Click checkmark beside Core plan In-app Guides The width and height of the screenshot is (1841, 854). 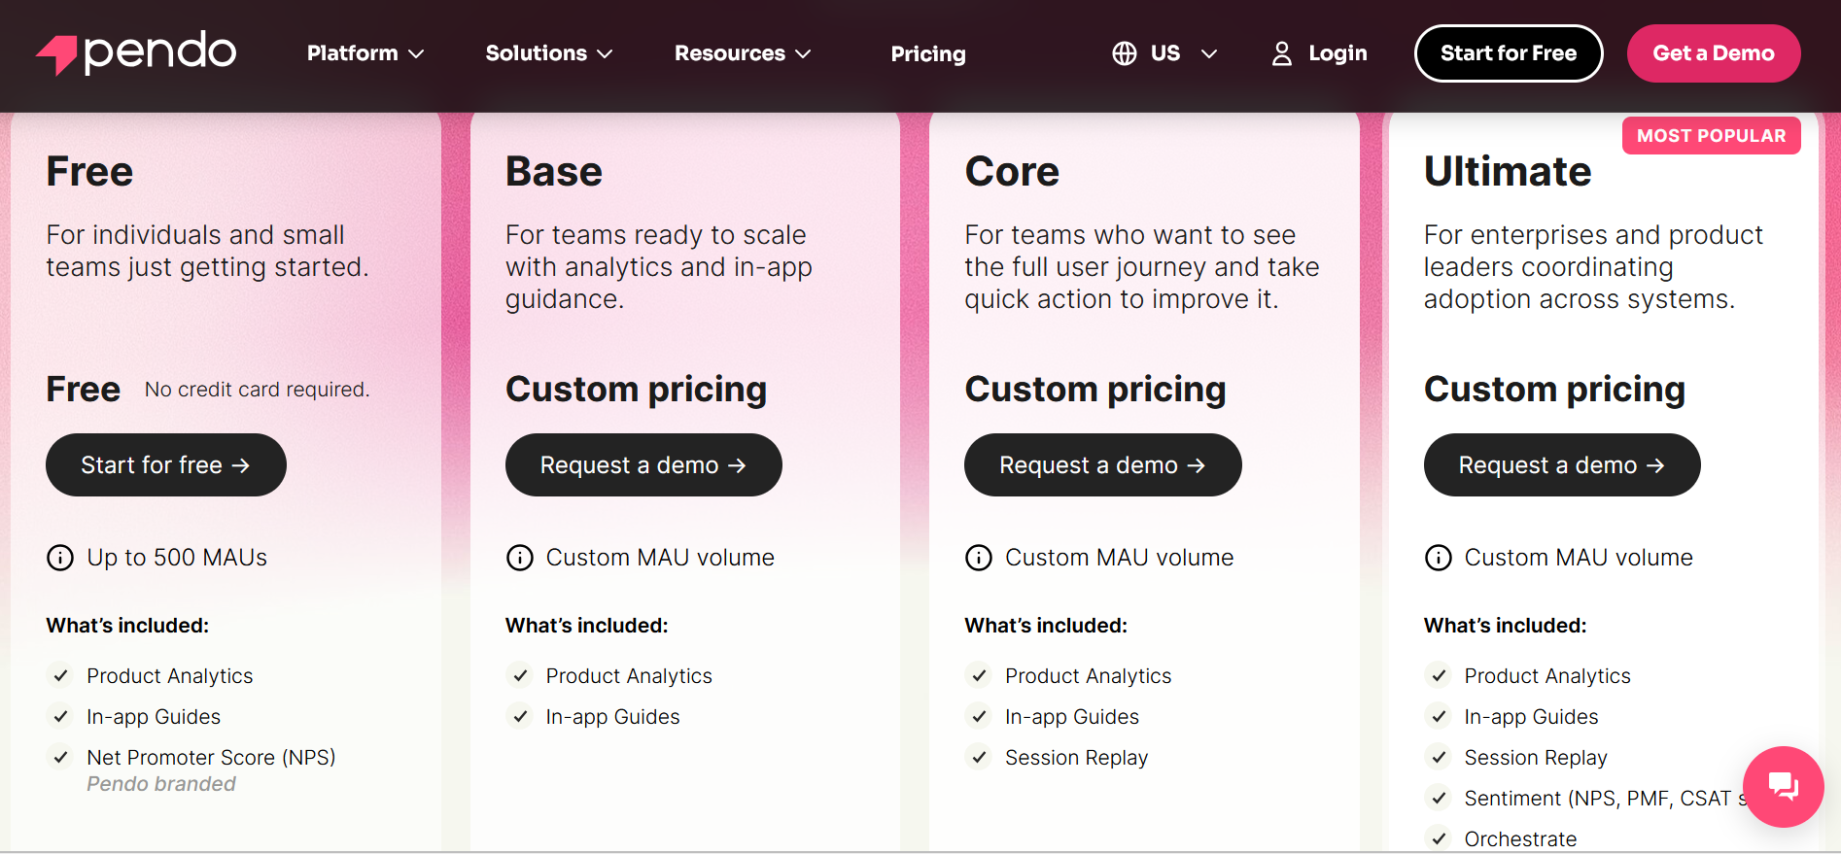coord(979,716)
